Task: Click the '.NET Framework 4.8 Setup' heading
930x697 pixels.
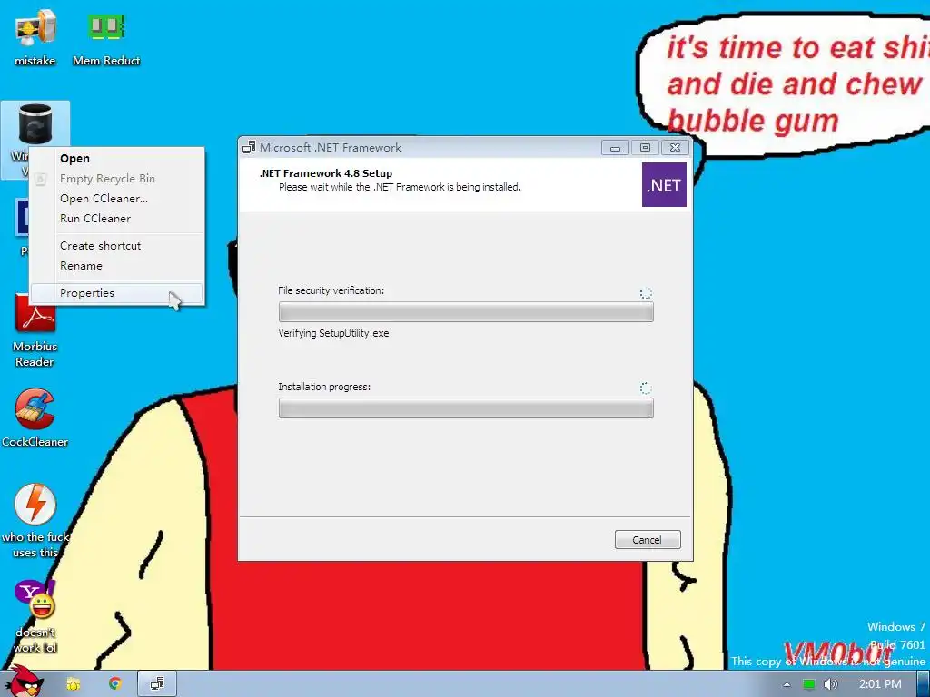Action: point(326,173)
